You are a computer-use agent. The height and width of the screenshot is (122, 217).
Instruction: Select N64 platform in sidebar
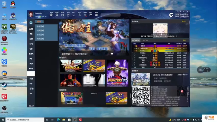pos(31,69)
